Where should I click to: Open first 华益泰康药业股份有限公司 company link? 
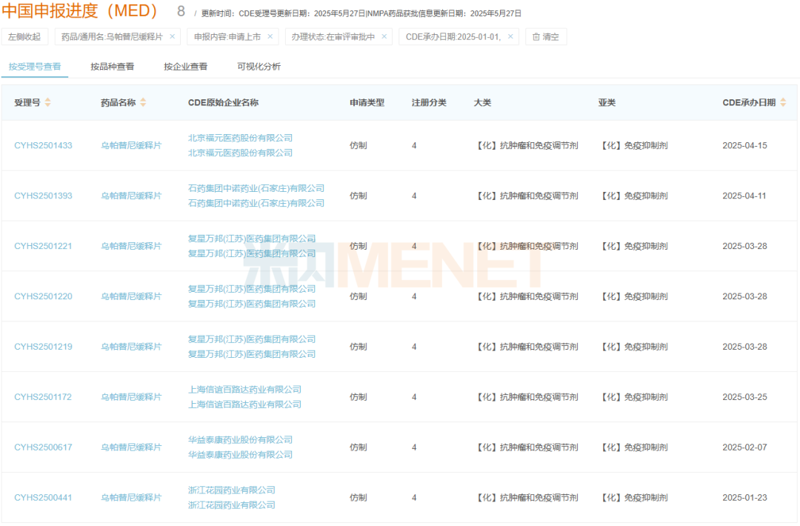click(x=240, y=440)
